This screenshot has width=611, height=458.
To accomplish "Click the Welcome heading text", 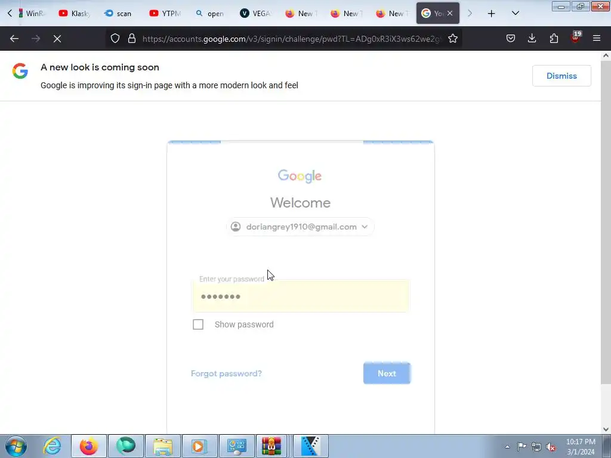I will [301, 203].
